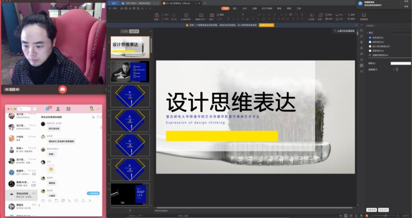Click the 全部应用 apply-to-all button
Screen dimensions: 412x218
[371, 210]
